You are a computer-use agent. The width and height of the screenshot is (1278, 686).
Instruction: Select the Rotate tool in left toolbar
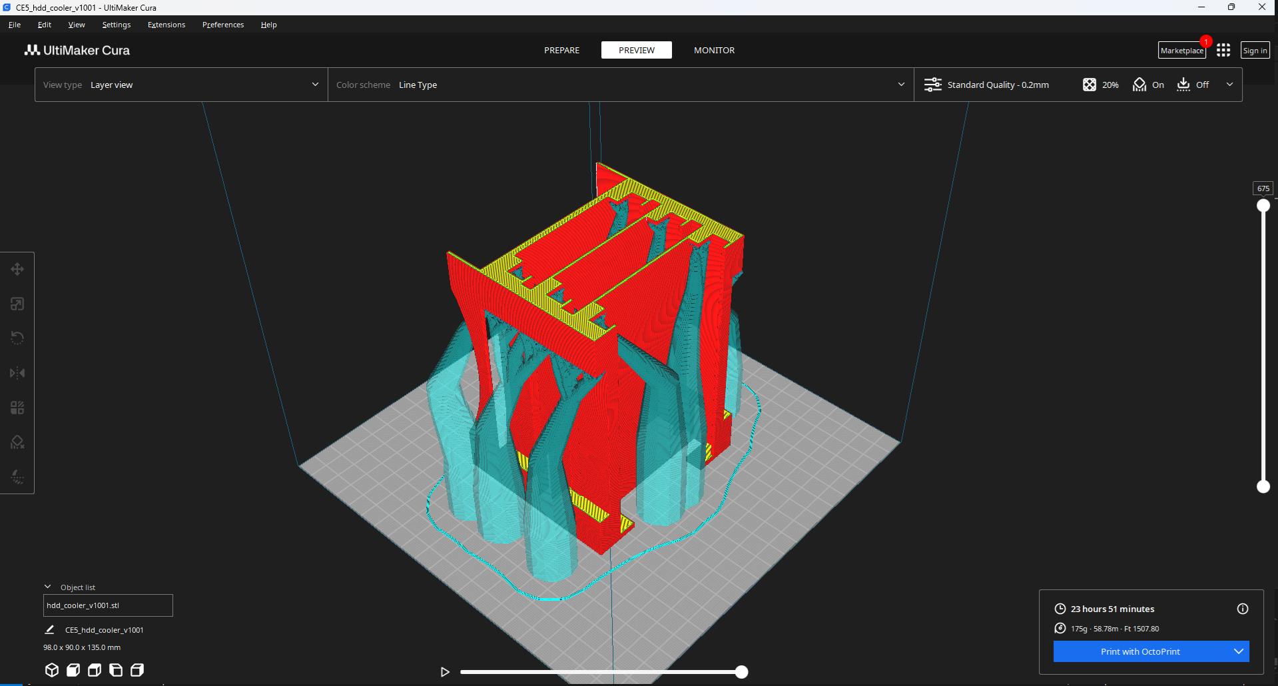(17, 338)
